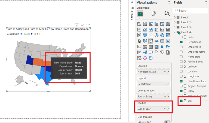This screenshot has height=123, width=209.
Task: Collapse the Sheet1 (4) table
Action: (x=175, y=32)
